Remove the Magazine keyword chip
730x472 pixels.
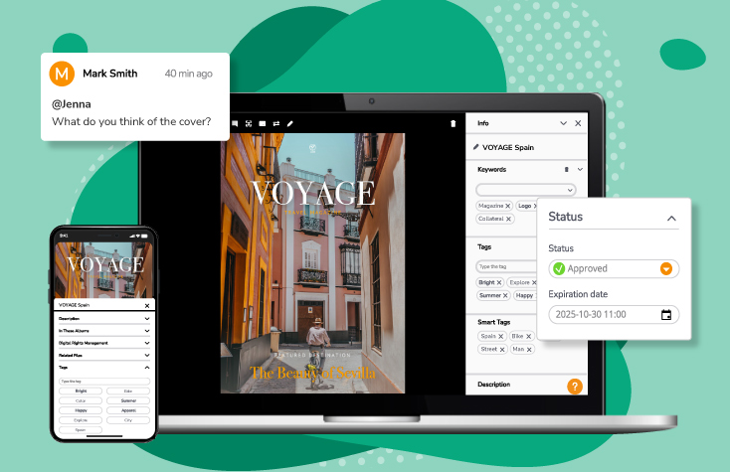coord(508,206)
